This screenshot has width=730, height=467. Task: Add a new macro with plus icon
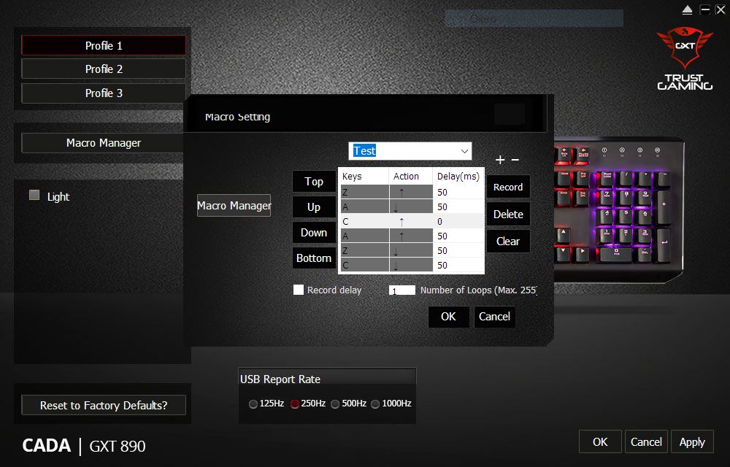(500, 160)
